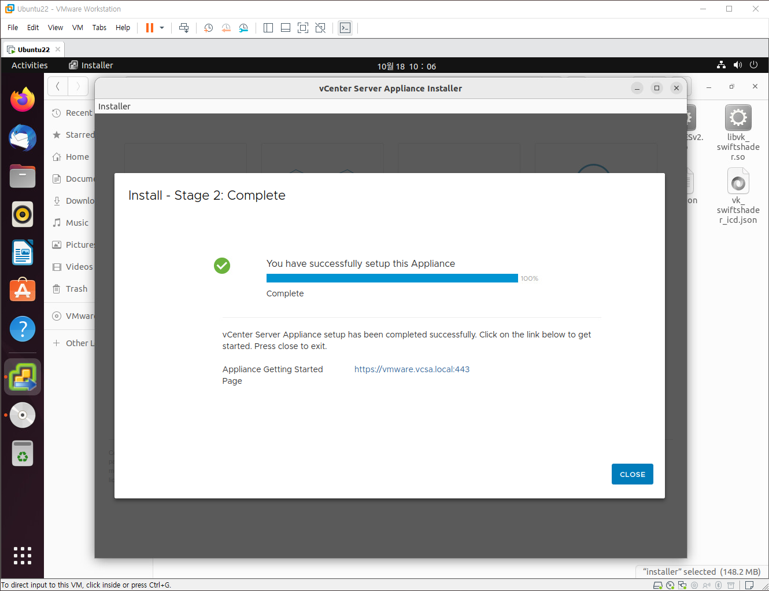The width and height of the screenshot is (769, 591).
Task: Take a snapshot of this virtual machine
Action: tap(209, 28)
